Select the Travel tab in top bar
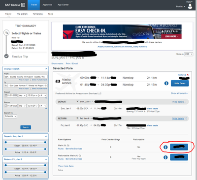Screen dimensions: 197x180 click(34, 5)
